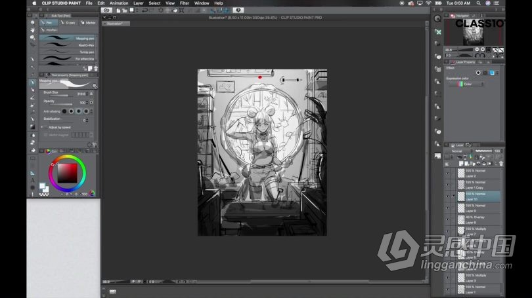This screenshot has width=532, height=298.
Task: Select the Text 'A' tool
Action: click(x=33, y=180)
